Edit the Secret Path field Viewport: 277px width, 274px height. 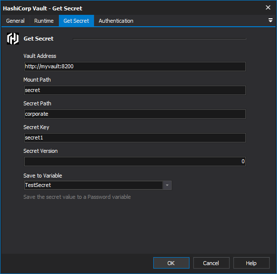pos(135,114)
